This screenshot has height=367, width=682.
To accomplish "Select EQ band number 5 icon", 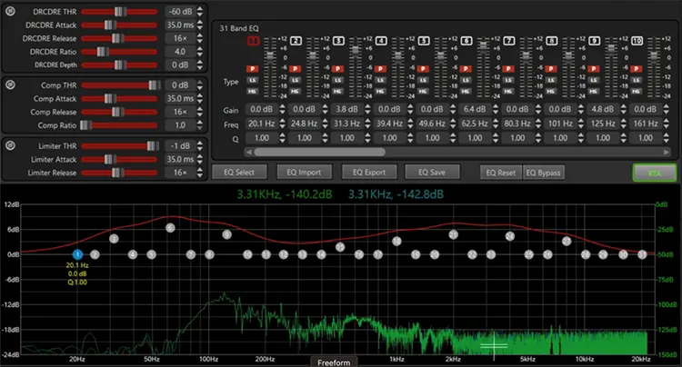I will click(424, 41).
